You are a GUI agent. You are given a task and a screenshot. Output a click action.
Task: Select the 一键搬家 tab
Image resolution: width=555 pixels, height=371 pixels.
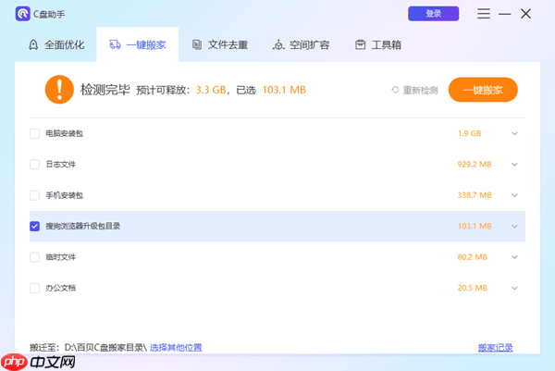137,44
